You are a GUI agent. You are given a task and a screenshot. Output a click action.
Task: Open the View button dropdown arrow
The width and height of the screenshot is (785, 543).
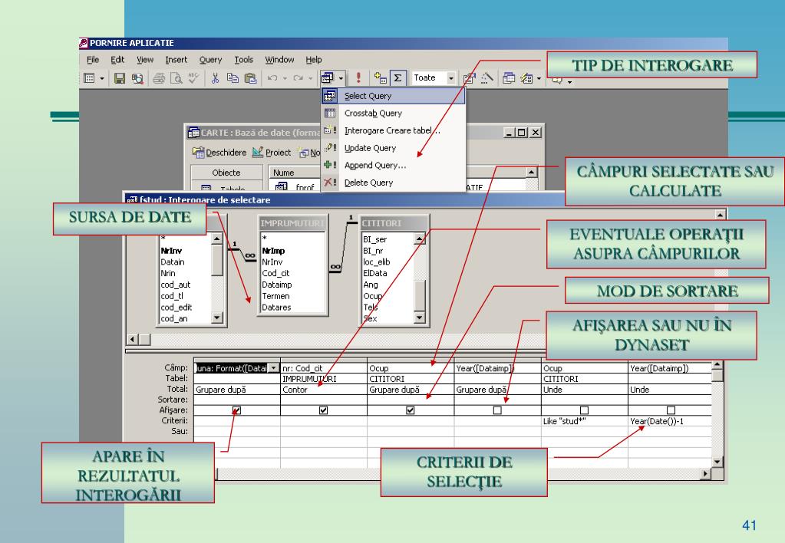point(102,78)
